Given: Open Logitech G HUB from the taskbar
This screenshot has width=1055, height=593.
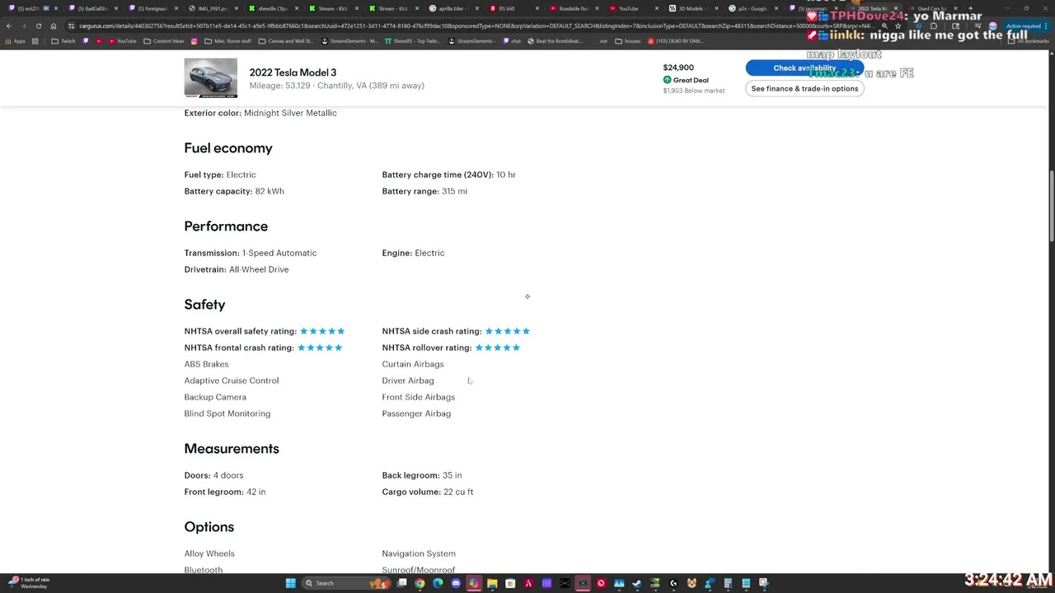Looking at the screenshot, I should tap(673, 583).
